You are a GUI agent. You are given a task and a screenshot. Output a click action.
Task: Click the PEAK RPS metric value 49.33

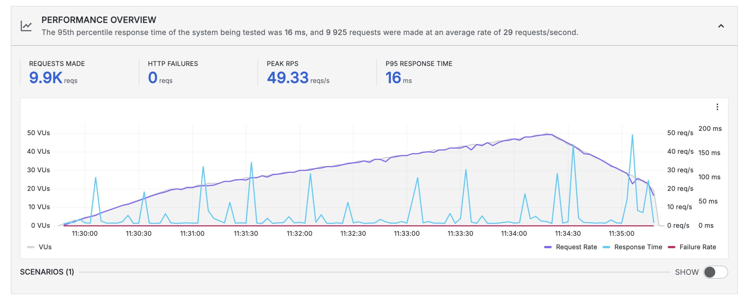(288, 78)
